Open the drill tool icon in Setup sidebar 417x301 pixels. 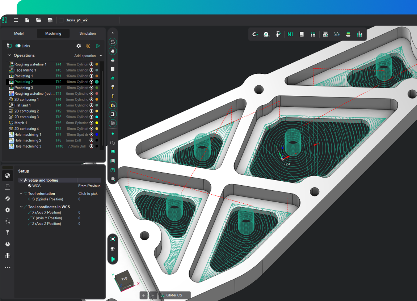point(8,233)
